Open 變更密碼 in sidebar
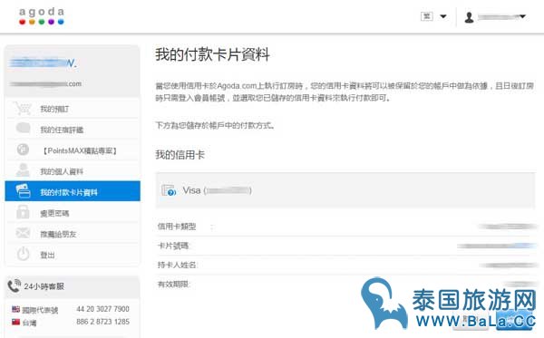 (x=73, y=213)
